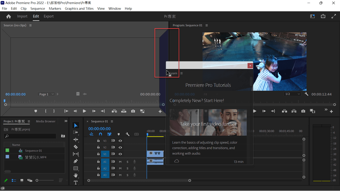Mute the A1 audio track
Screen dimensions: 340x191
click(120, 162)
